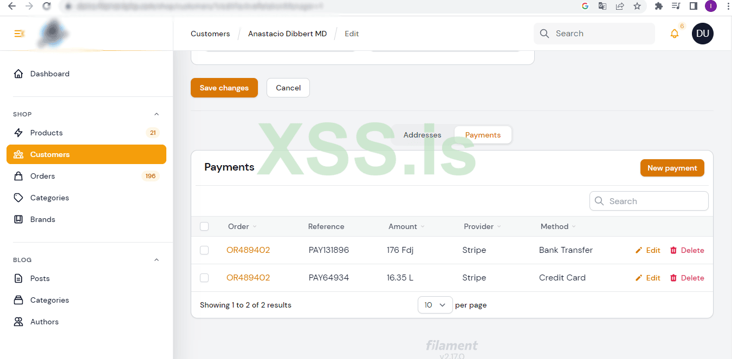Click the browser forward arrow
The image size is (732, 359).
pyautogui.click(x=29, y=6)
